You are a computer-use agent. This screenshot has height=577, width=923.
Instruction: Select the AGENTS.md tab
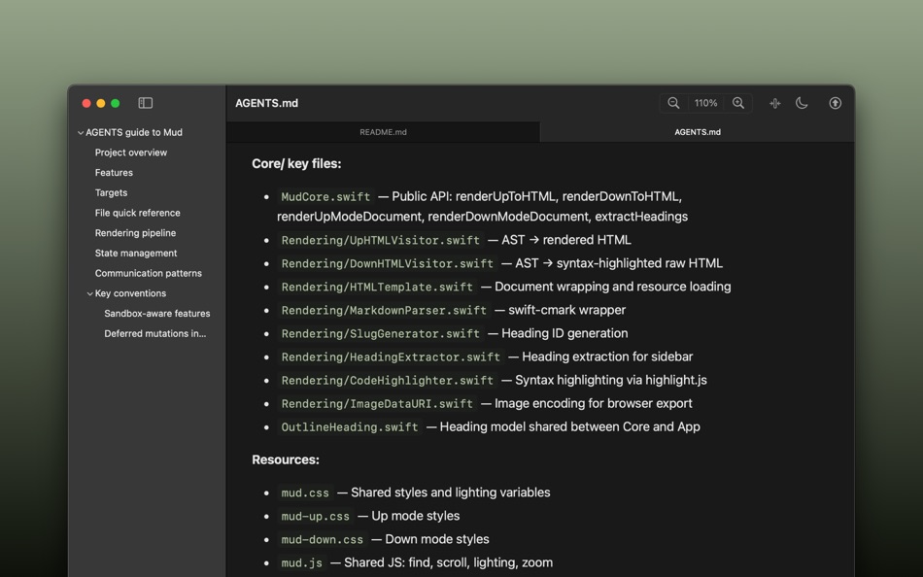pos(697,132)
